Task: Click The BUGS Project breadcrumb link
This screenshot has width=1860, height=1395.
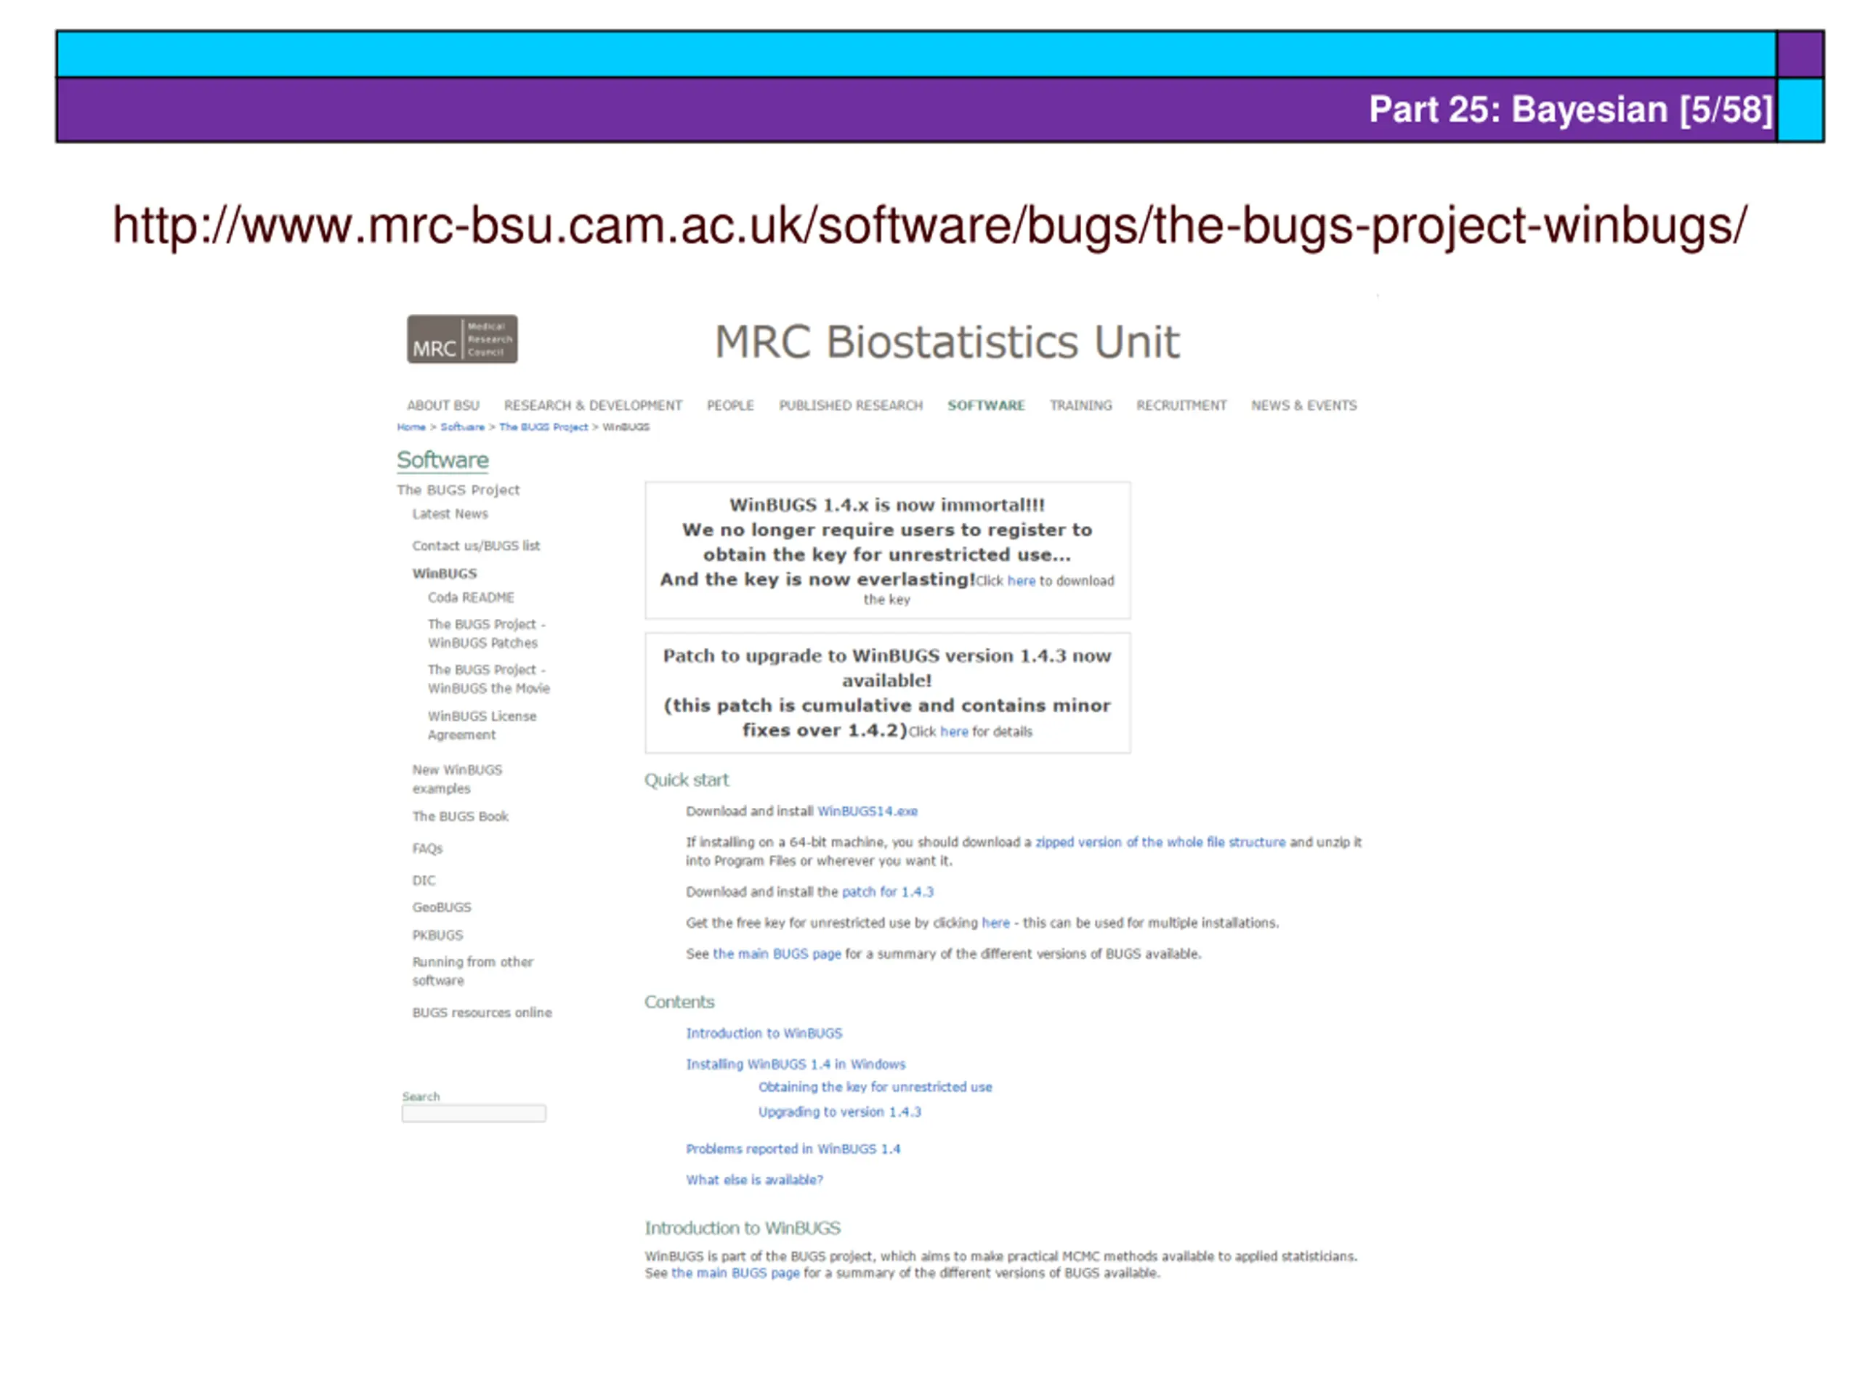Action: [543, 427]
